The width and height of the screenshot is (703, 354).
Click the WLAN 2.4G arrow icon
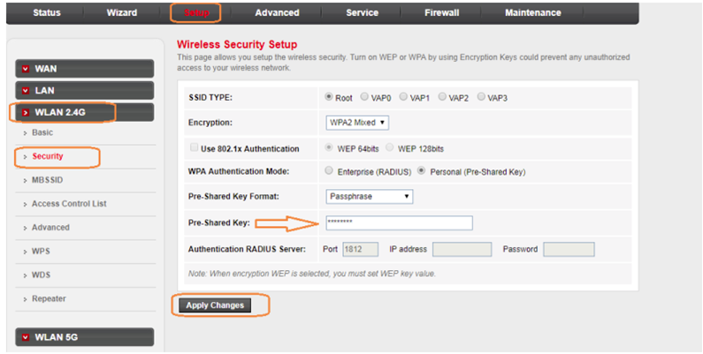(26, 112)
